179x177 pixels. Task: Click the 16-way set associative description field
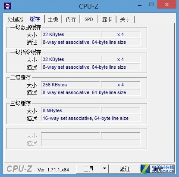click(91, 118)
